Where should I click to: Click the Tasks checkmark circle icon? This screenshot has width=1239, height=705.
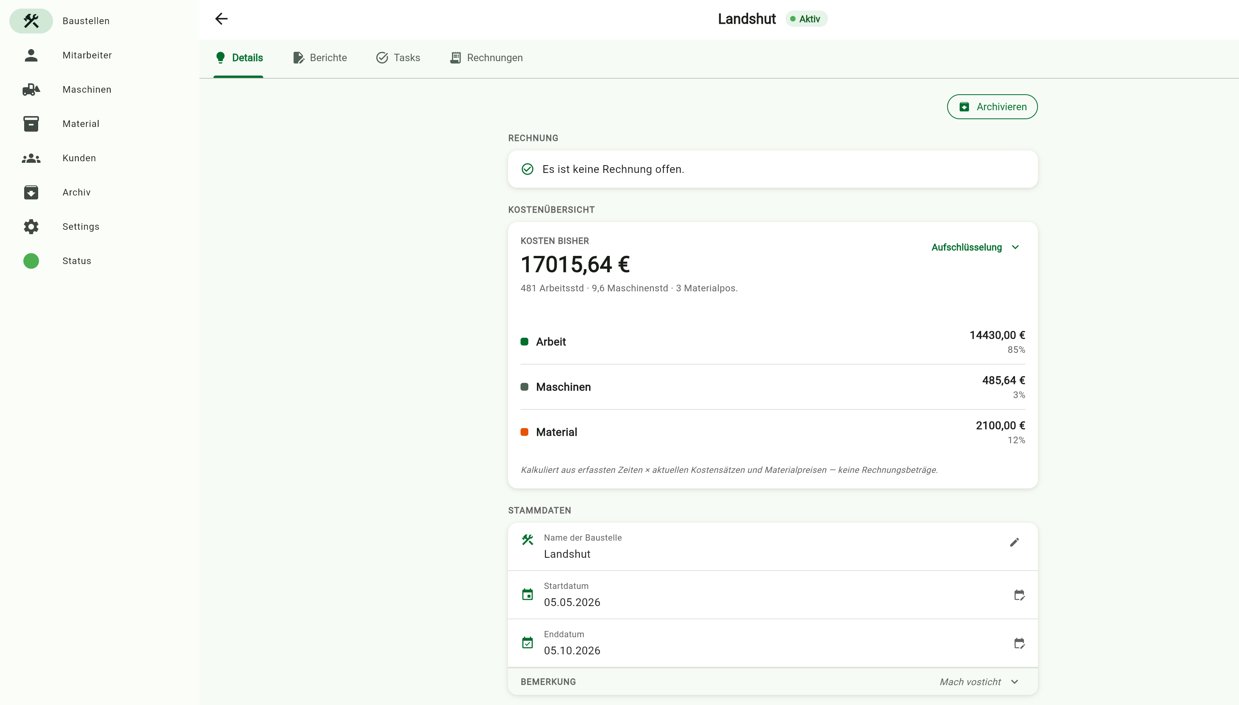382,58
